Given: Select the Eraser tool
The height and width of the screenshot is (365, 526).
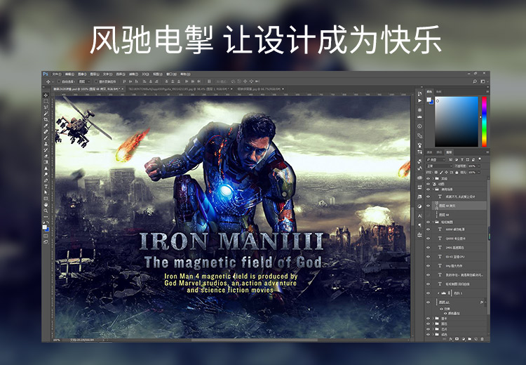Looking at the screenshot, I should [46, 156].
